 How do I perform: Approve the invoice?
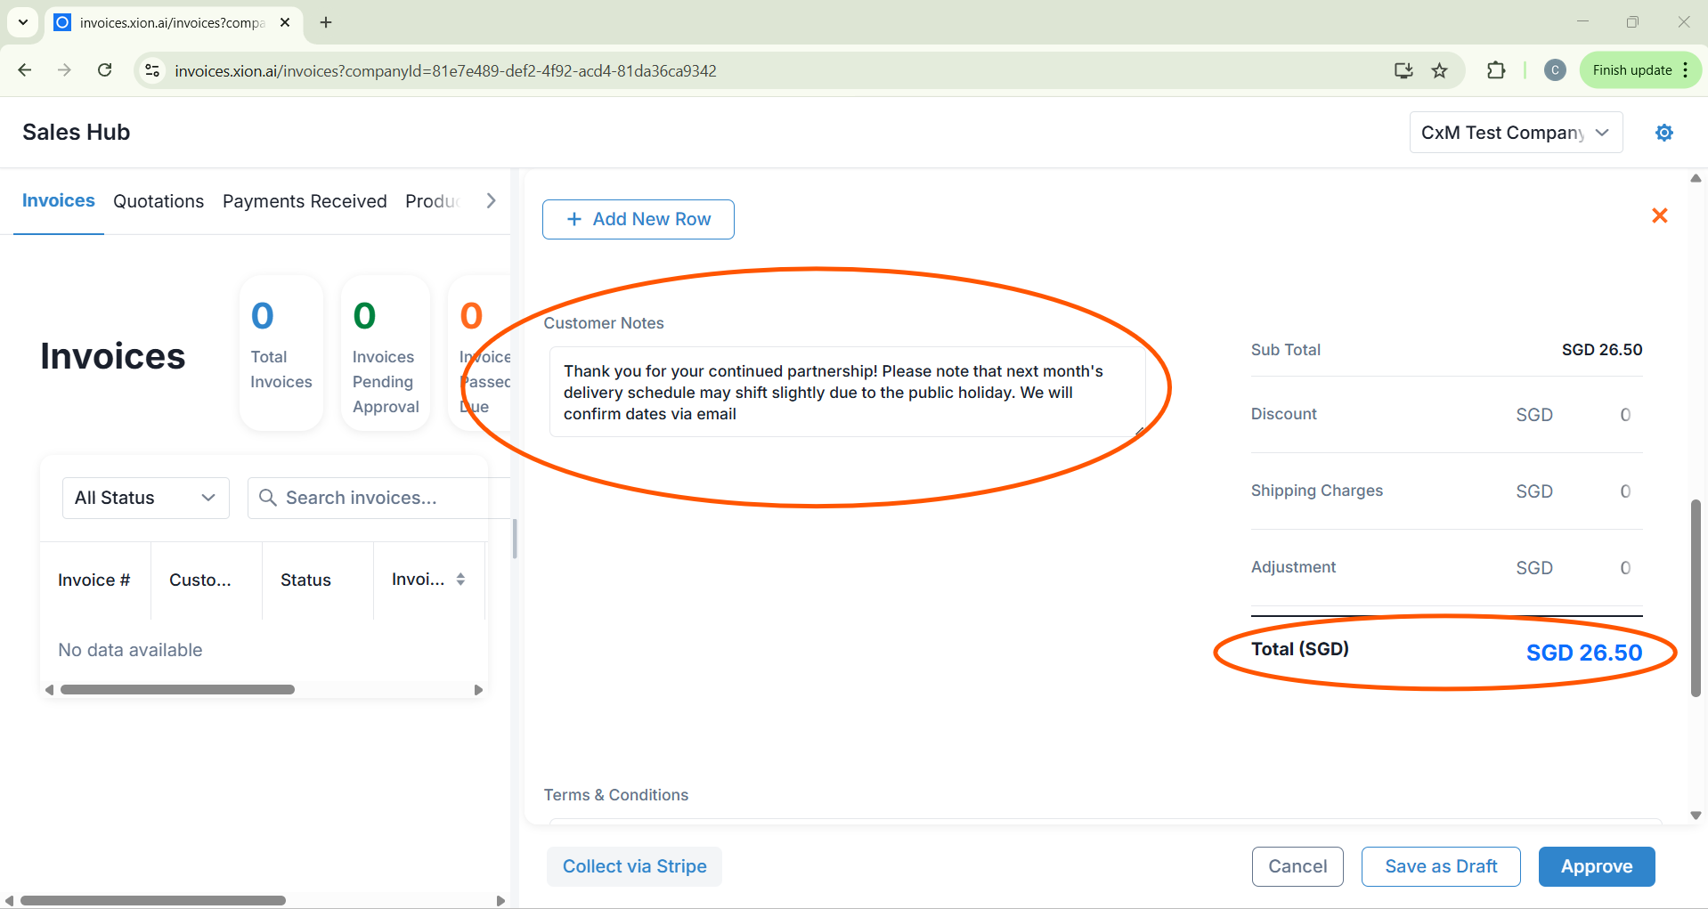click(1596, 866)
